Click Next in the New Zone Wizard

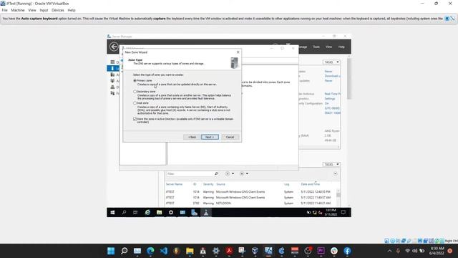[210, 137]
